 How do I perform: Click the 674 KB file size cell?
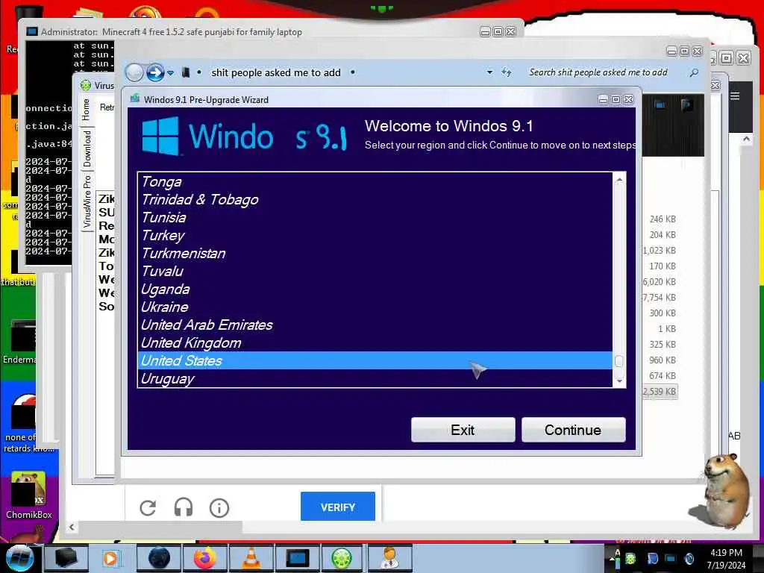(663, 376)
